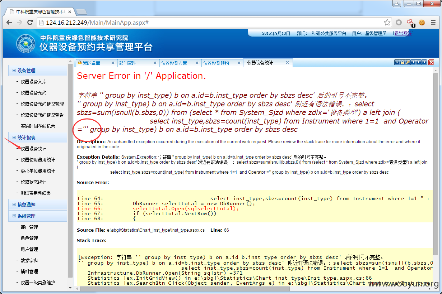Open 用户管理 in the sidebar
The width and height of the screenshot is (442, 294).
point(29,249)
